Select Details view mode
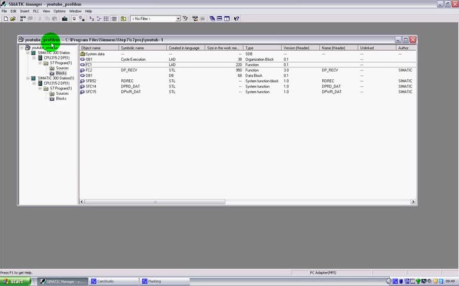Viewport: 459px width, 286px height. pos(114,18)
